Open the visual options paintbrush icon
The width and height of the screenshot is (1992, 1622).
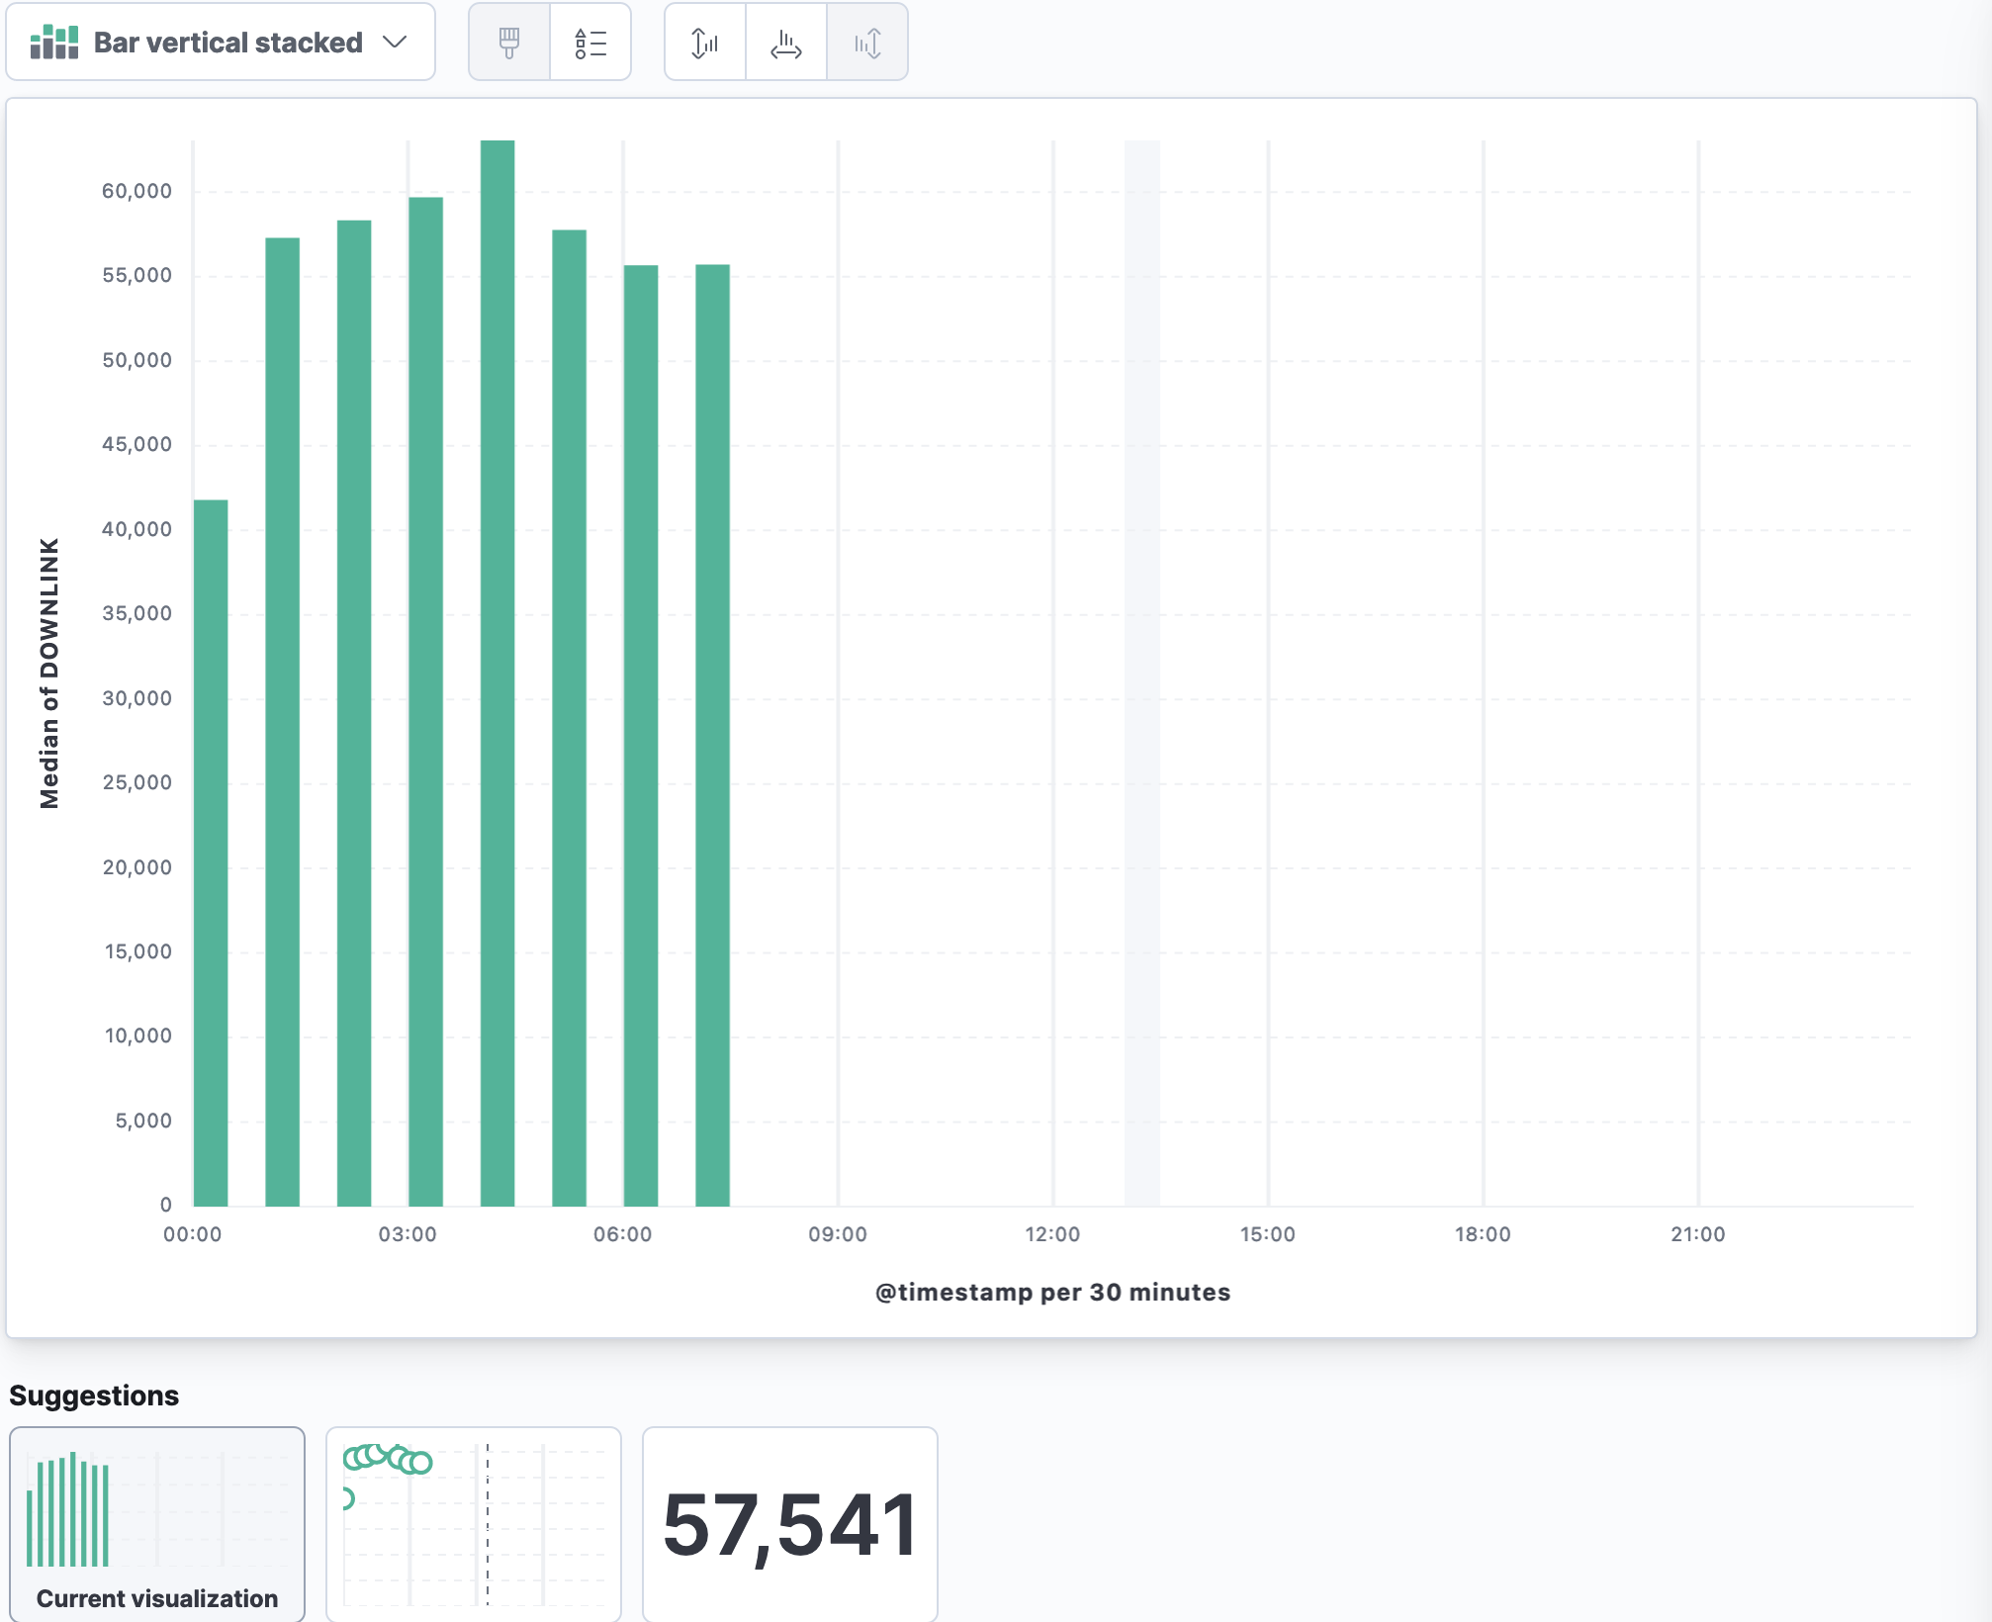pyautogui.click(x=509, y=43)
